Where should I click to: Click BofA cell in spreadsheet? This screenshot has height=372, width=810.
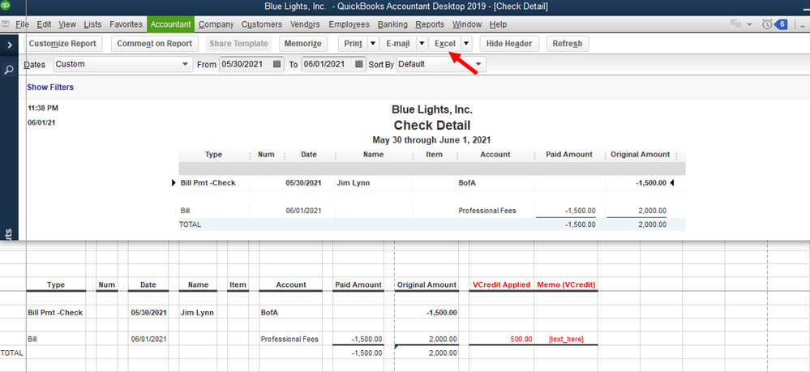pos(272,313)
